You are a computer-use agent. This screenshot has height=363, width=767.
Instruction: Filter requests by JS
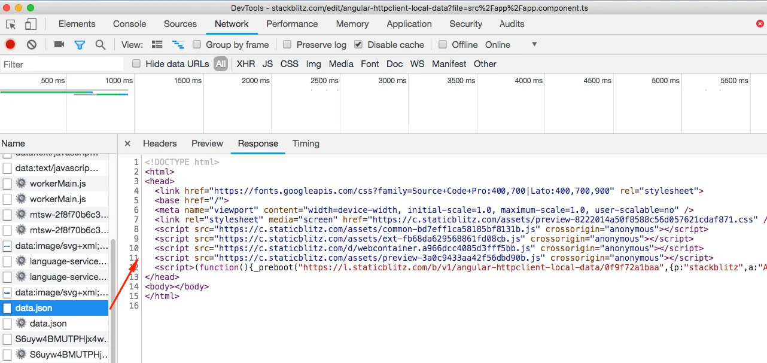tap(267, 64)
